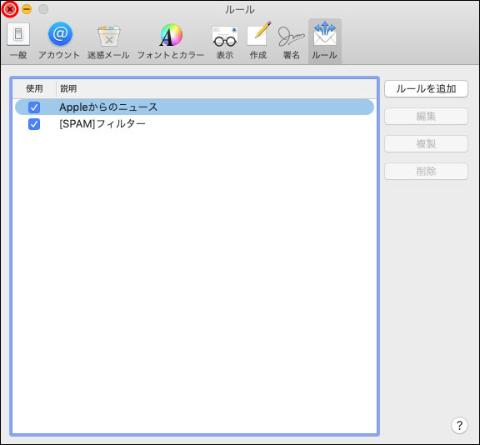Viewport: 480px width, 445px height.
Task: Click the 削除 delete button
Action: [x=426, y=172]
